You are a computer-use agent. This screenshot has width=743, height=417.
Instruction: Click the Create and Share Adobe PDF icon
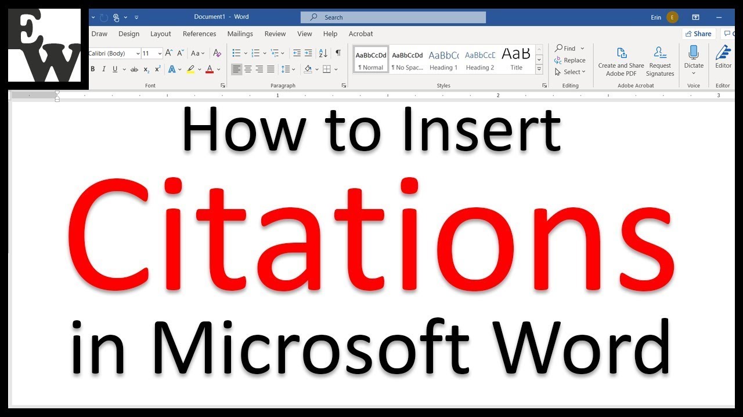621,62
